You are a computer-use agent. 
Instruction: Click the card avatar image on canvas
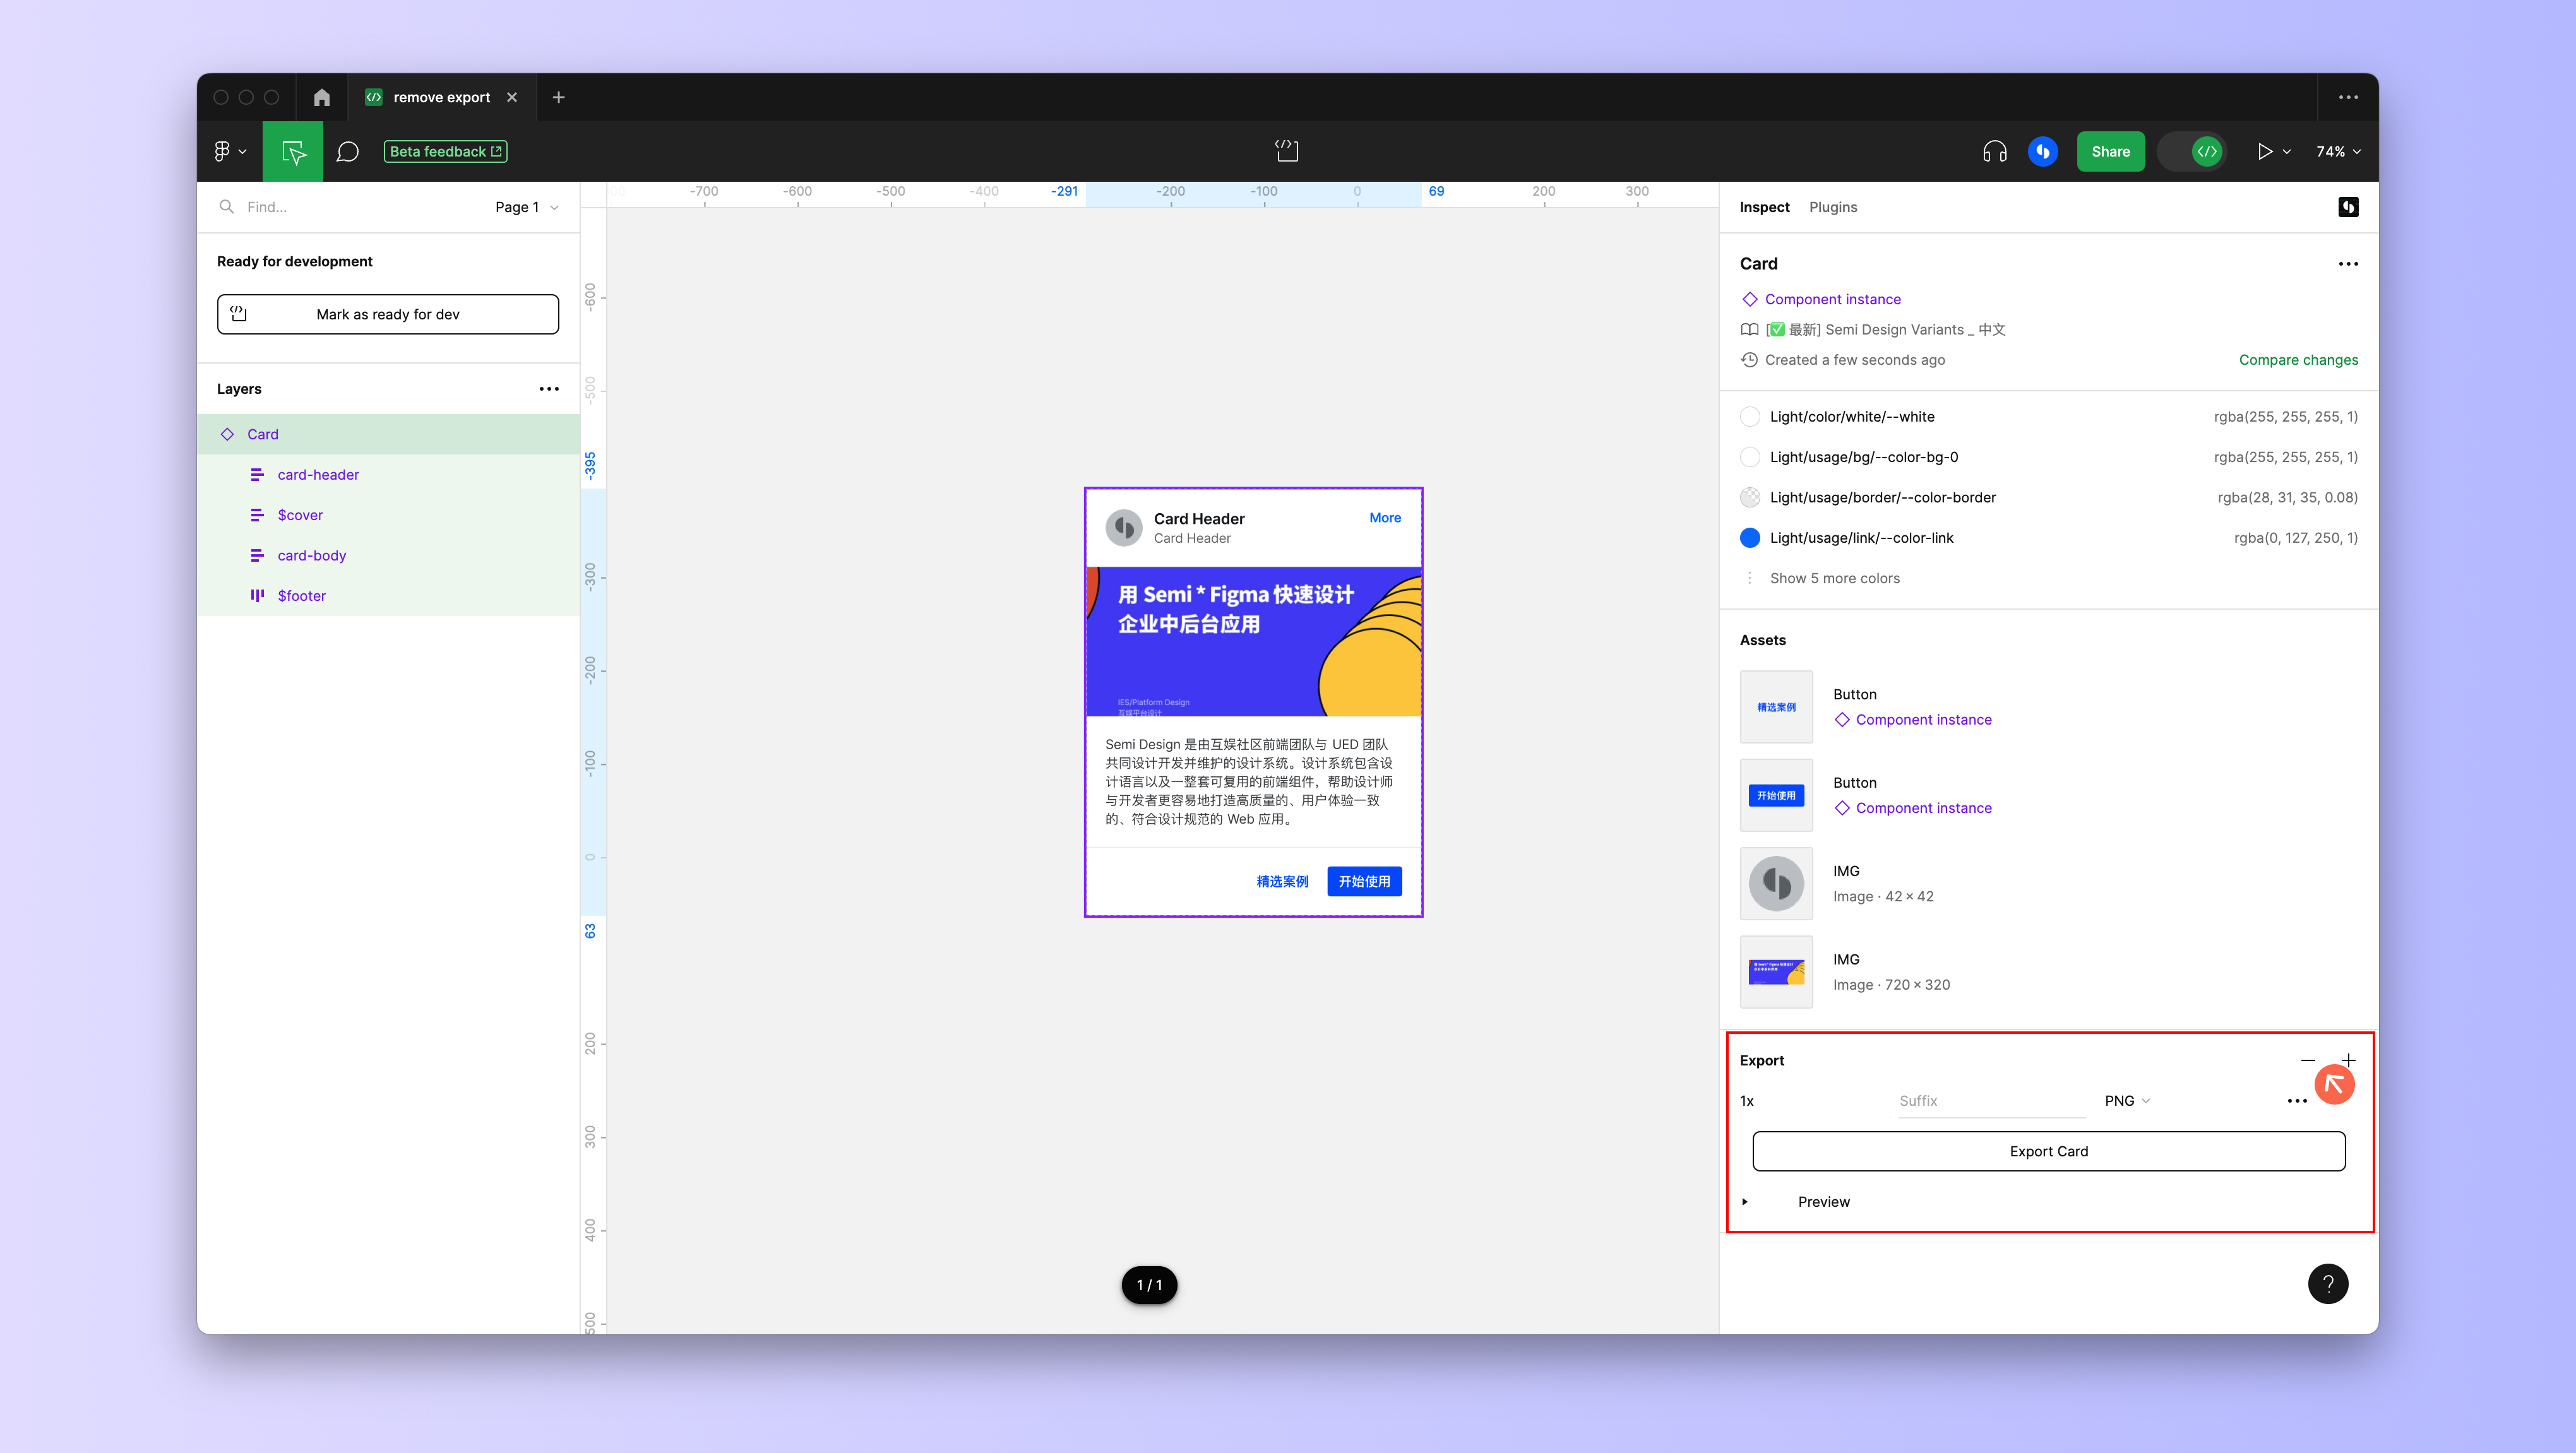(1123, 527)
